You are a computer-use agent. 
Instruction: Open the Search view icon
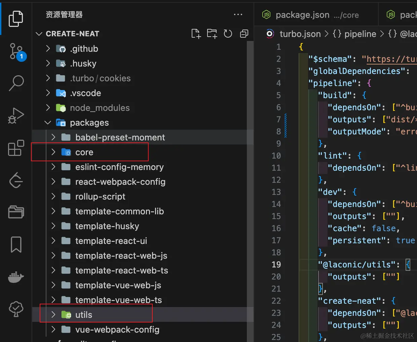pos(16,83)
